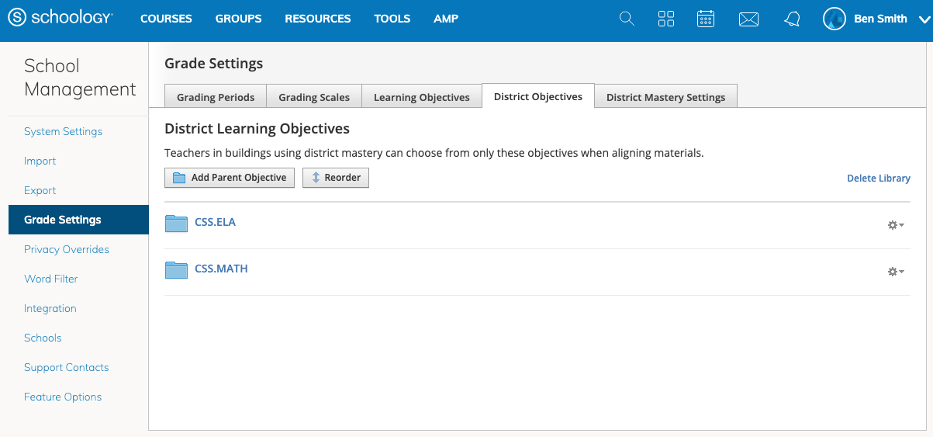Image resolution: width=933 pixels, height=437 pixels.
Task: Click the CSS.ELA folder icon
Action: pyautogui.click(x=177, y=223)
